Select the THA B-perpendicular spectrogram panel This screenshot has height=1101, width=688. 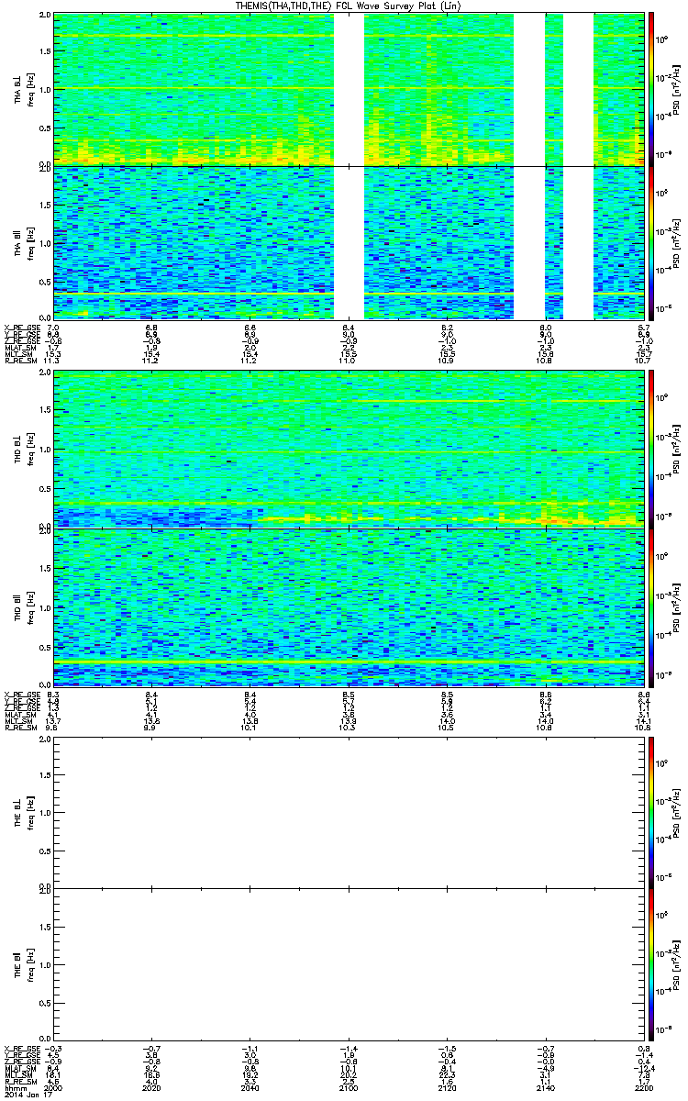coord(348,88)
